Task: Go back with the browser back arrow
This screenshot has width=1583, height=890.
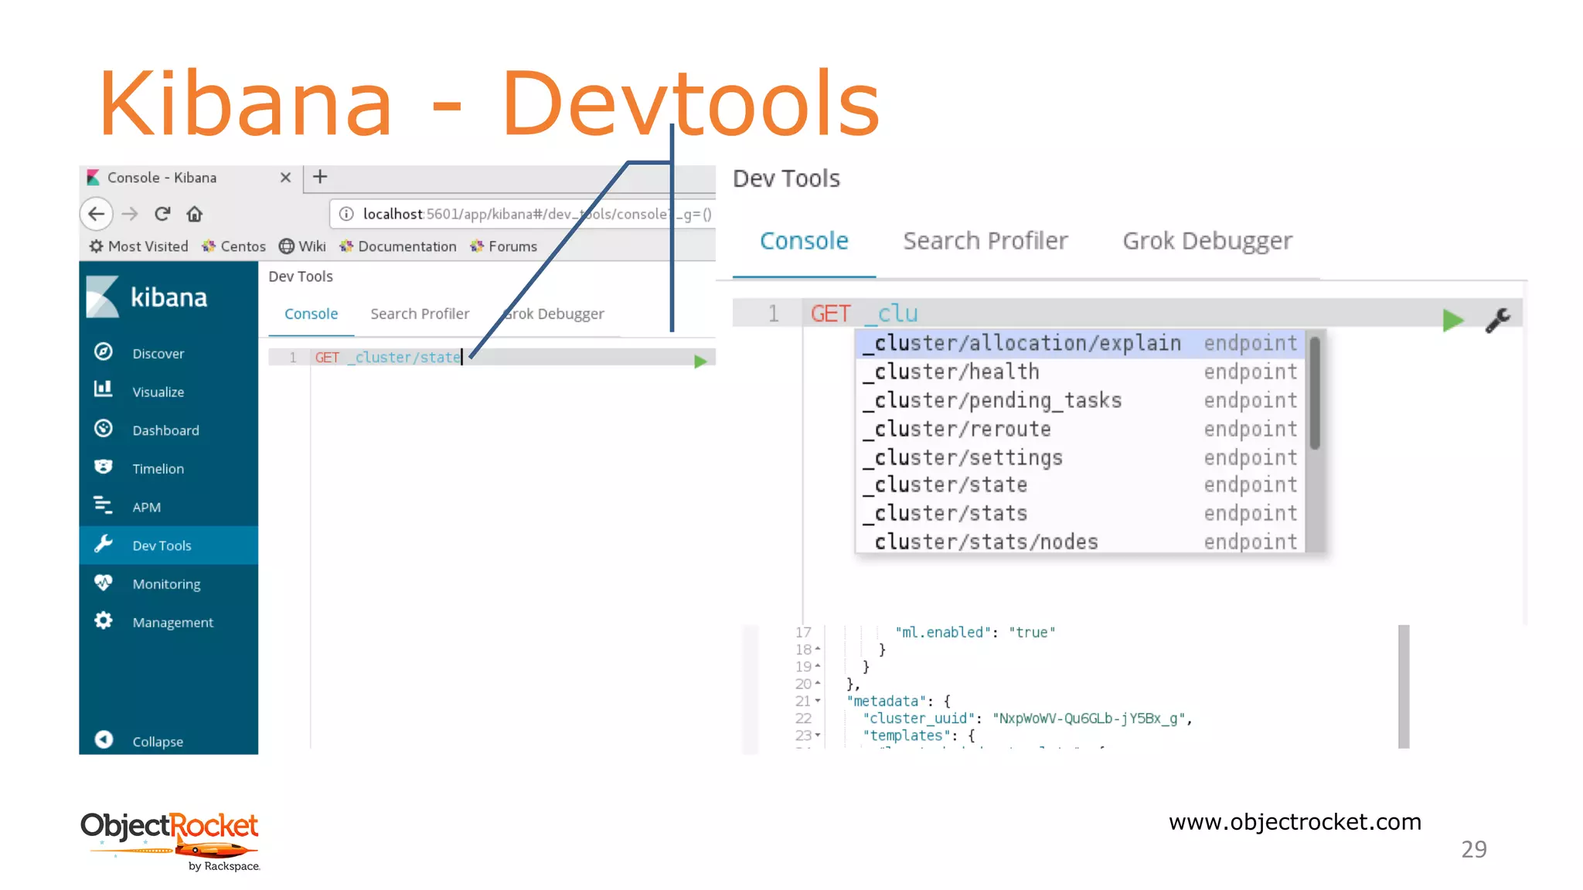Action: [x=97, y=214]
